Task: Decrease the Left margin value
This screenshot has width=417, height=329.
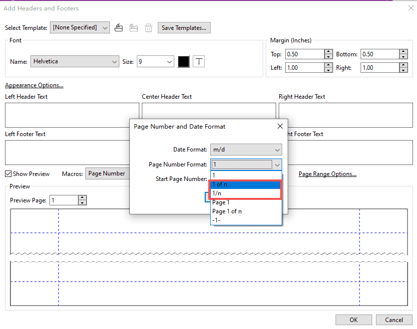Action: click(x=329, y=70)
